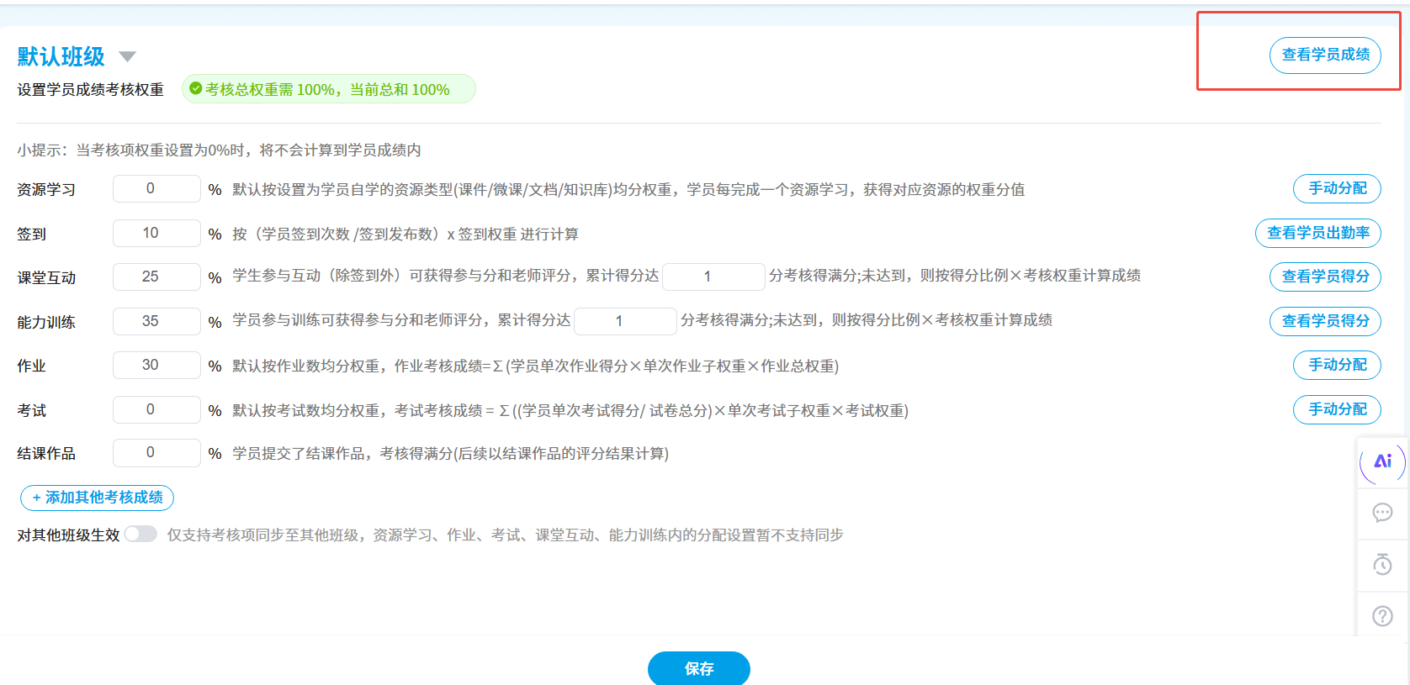1410x685 pixels.
Task: Click 手动分配 for 资源学习 row
Action: [1337, 188]
